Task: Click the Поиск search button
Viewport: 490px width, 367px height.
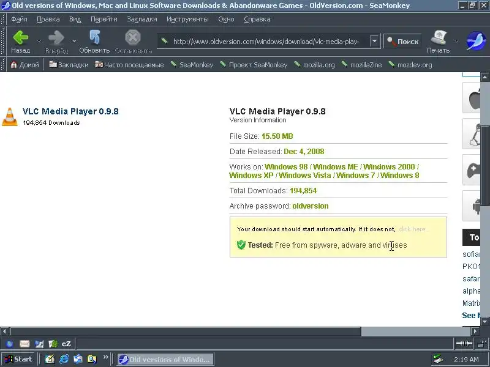Action: coord(402,41)
